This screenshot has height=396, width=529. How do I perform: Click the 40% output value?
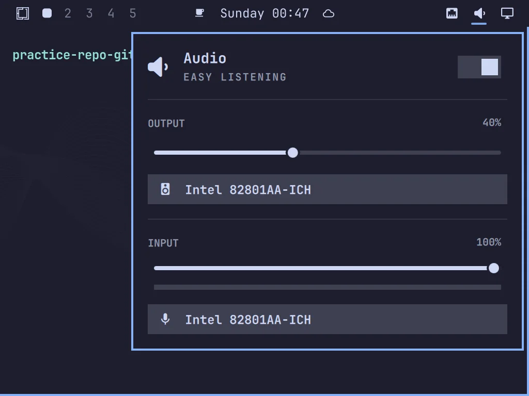pyautogui.click(x=492, y=123)
